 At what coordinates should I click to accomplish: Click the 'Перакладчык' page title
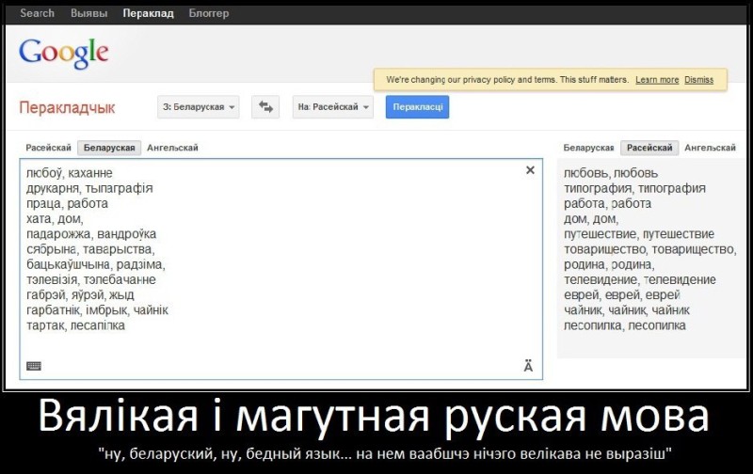click(x=67, y=107)
